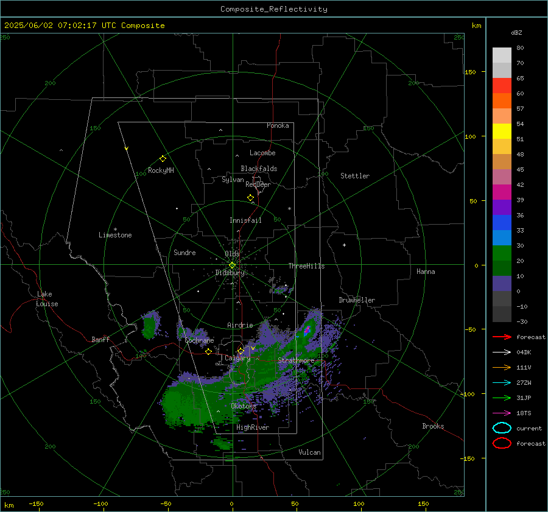The image size is (548, 512).
Task: Click the Airdrie label
Action: tap(240, 325)
